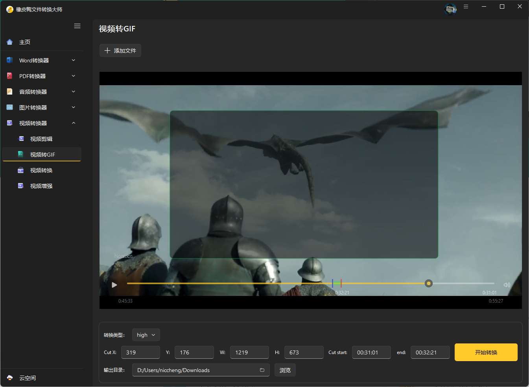This screenshot has width=529, height=387.
Task: Click the 图片转换器 icon
Action: tap(10, 107)
